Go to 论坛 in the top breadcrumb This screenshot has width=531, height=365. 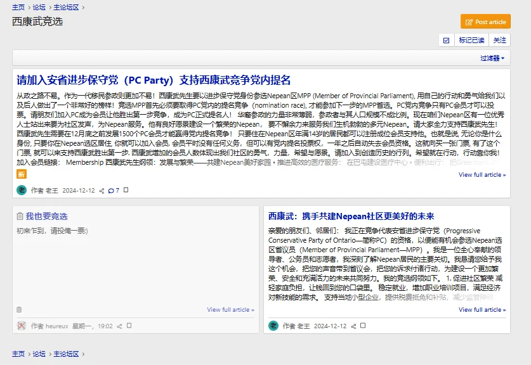(x=39, y=7)
